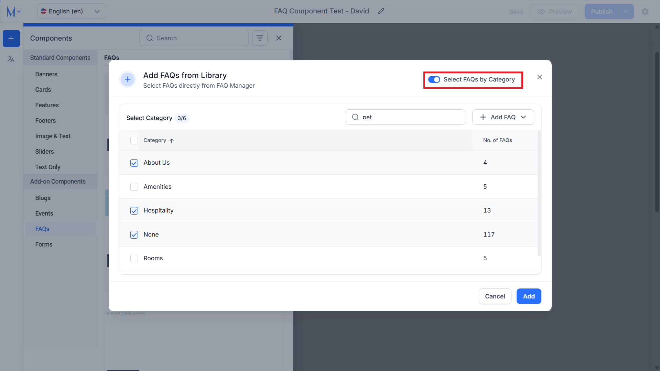Click the Publish button

[x=602, y=12]
